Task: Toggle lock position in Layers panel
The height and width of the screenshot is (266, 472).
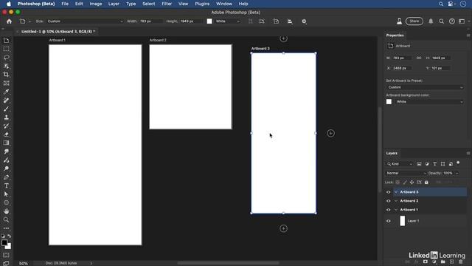Action: tap(412, 183)
